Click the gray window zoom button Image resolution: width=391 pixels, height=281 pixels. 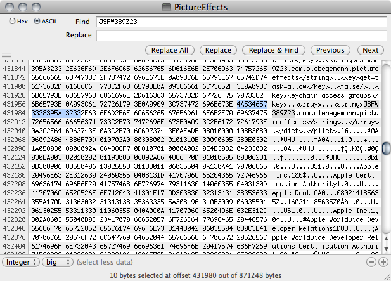coord(32,6)
